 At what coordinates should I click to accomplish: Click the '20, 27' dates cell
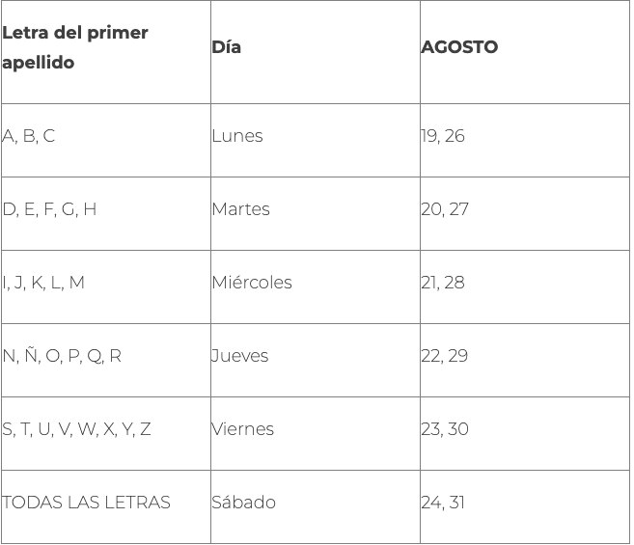click(525, 213)
